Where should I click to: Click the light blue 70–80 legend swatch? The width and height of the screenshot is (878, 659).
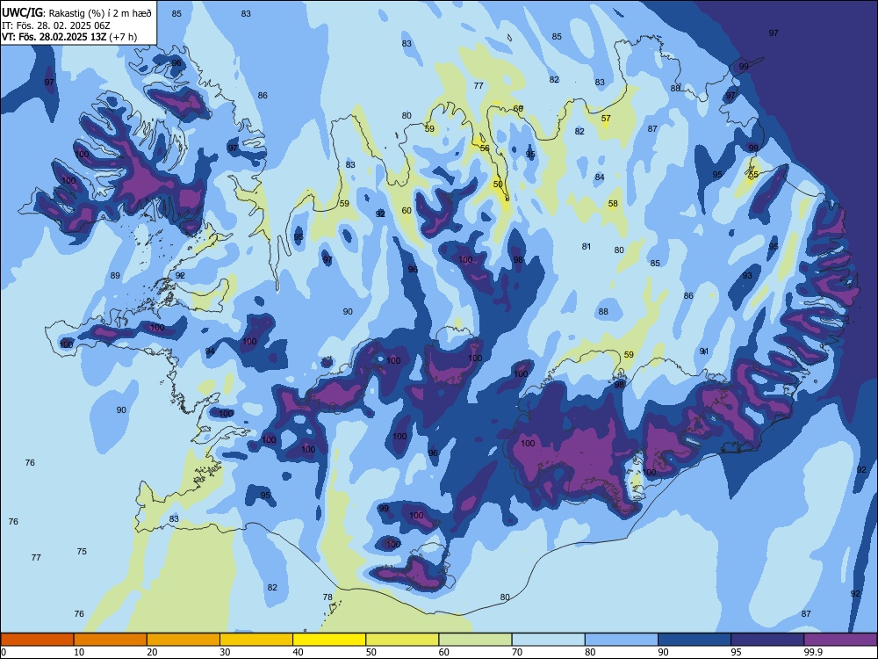549,640
